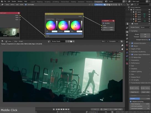This screenshot has height=113, width=151.
Task: Click the pin icon in properties header
Action: coord(149,23)
